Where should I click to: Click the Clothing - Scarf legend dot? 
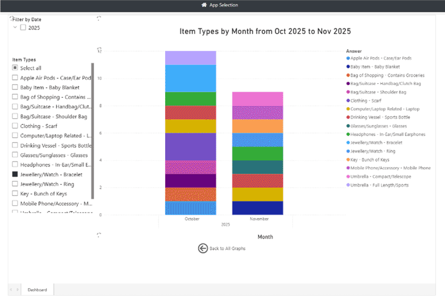coord(348,100)
